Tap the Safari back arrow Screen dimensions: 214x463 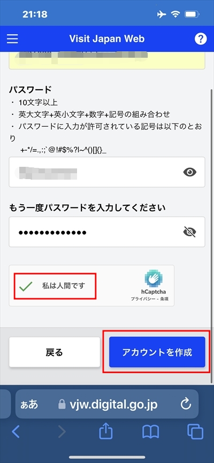coord(16,432)
